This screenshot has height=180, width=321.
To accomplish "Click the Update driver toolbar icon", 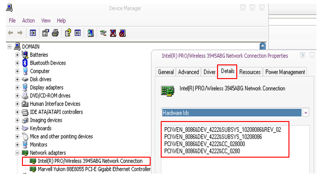I will (103, 33).
